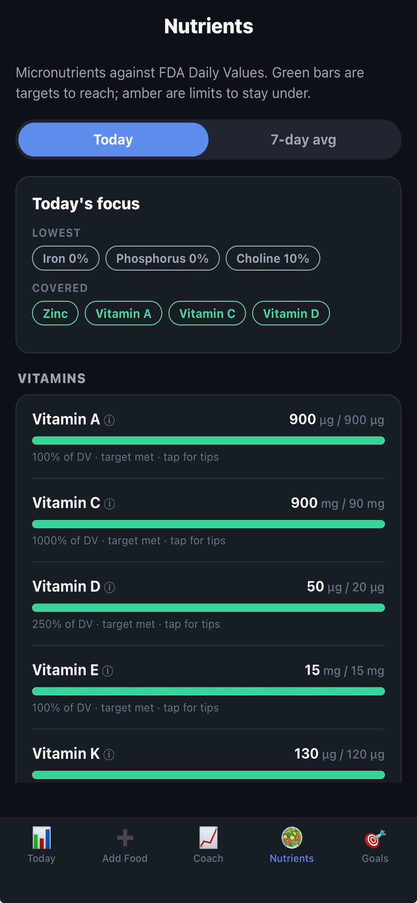Select the Nutrients salad icon

(x=292, y=837)
